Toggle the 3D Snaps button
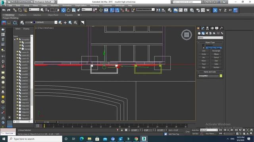This screenshot has width=254, height=142. click(x=112, y=10)
